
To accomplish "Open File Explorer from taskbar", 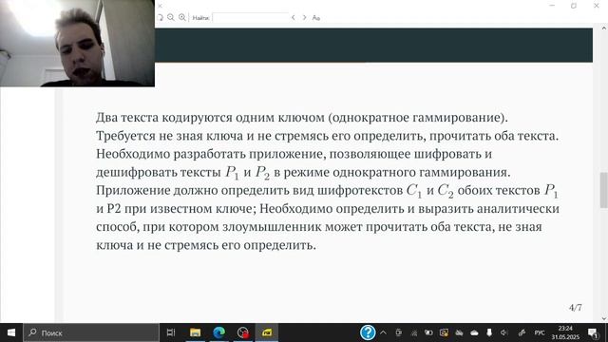I will pyautogui.click(x=195, y=332).
